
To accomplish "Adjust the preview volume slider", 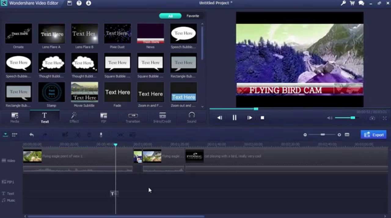I will click(353, 118).
